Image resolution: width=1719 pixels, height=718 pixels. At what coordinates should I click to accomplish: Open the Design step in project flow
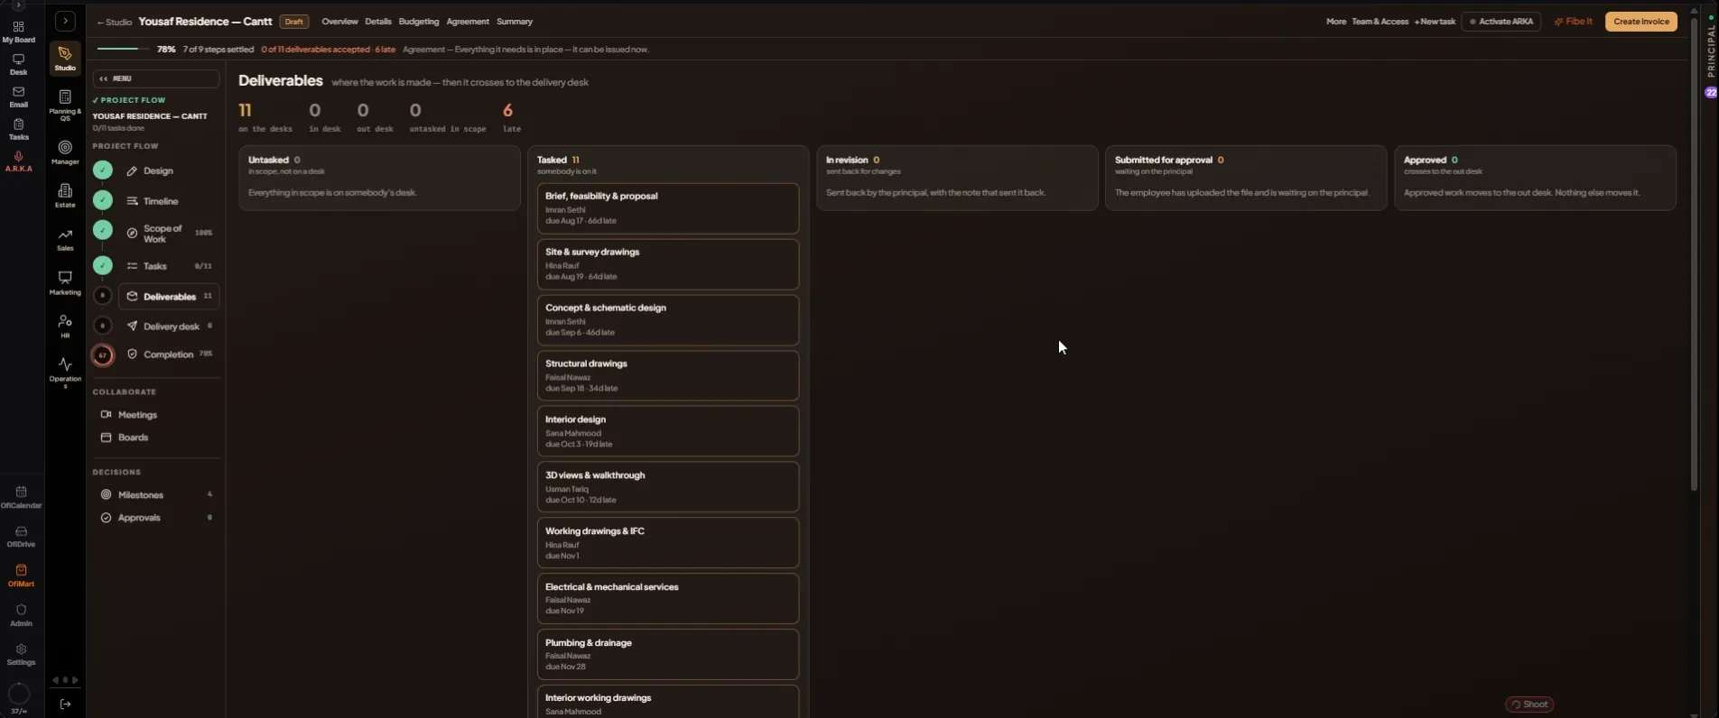pos(158,170)
